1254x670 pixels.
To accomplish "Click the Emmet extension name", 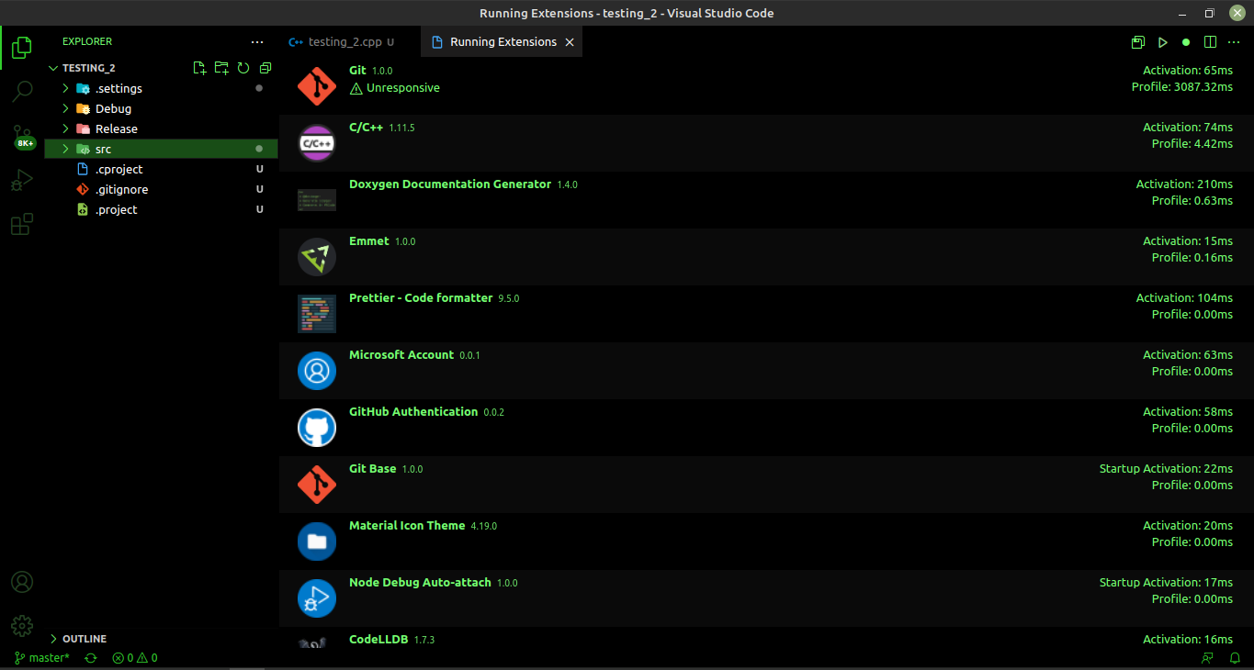I will point(369,241).
